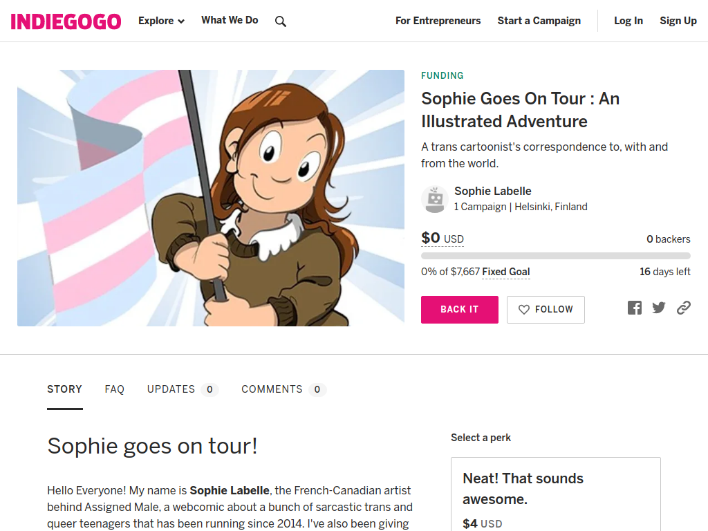Click Sophie Labelle's avatar icon

435,198
